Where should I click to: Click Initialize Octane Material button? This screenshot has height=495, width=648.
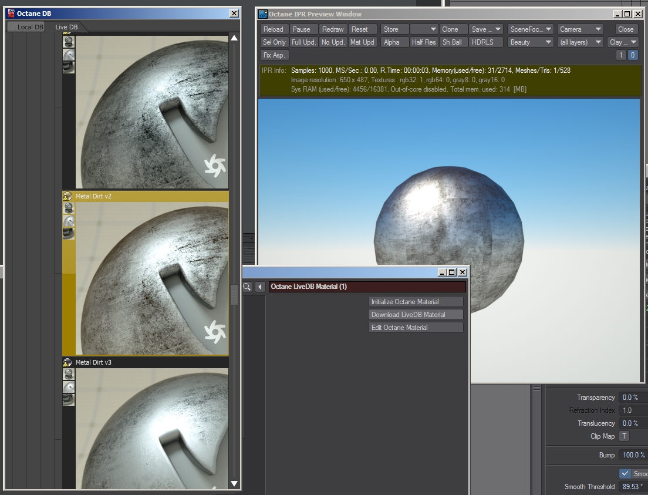tap(416, 302)
